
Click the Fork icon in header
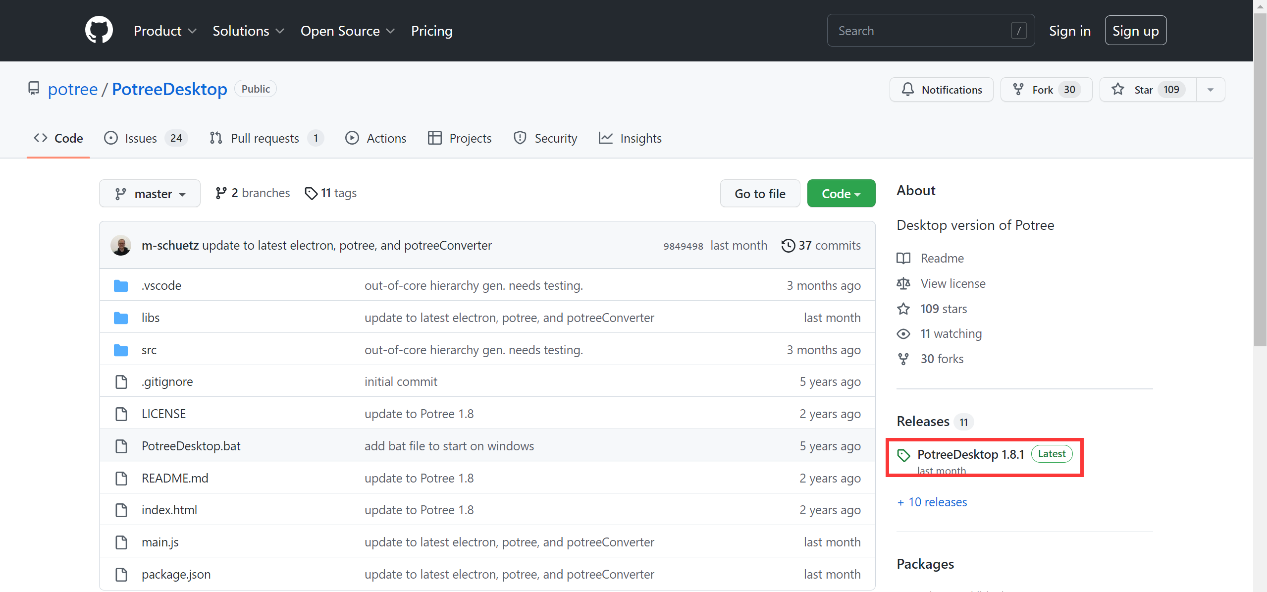pyautogui.click(x=1018, y=90)
